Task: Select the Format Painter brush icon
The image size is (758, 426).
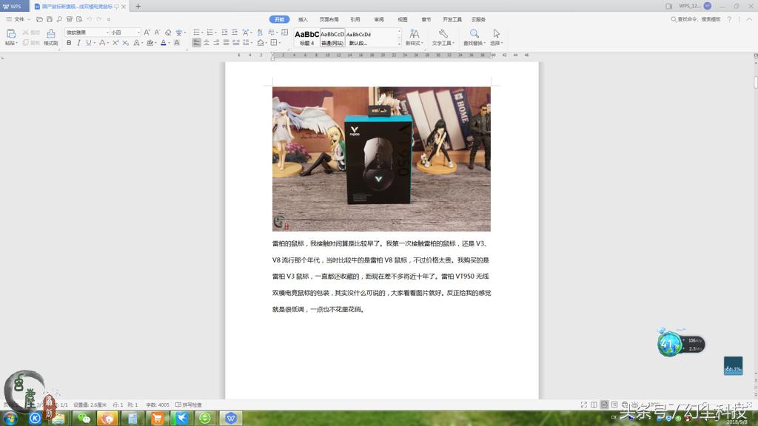Action: pos(51,34)
